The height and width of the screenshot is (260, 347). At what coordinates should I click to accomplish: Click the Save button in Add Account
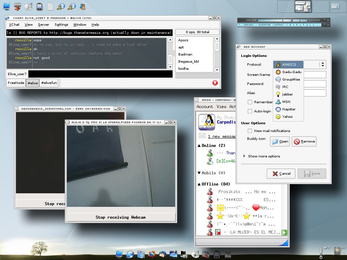click(x=312, y=174)
